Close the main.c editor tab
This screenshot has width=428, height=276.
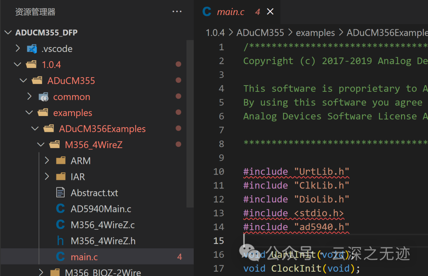pyautogui.click(x=270, y=12)
